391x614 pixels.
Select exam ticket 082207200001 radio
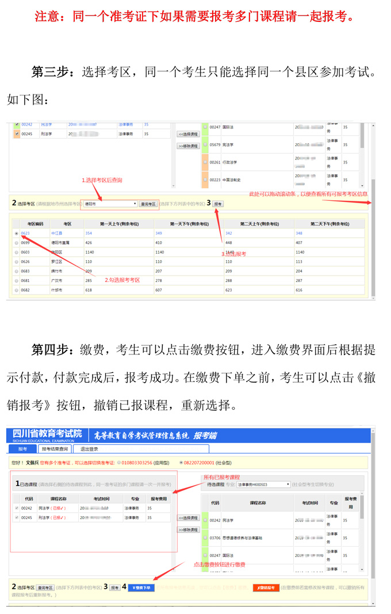tap(182, 462)
